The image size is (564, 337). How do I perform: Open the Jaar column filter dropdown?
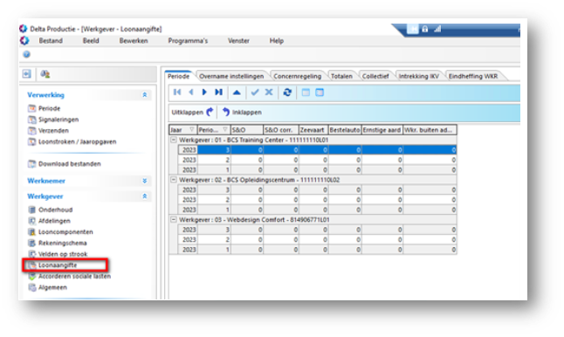(192, 129)
